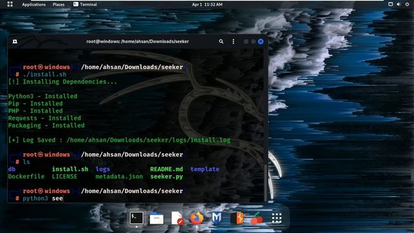Click 'README.md' in the ls output
The height and width of the screenshot is (233, 414).
(166, 169)
